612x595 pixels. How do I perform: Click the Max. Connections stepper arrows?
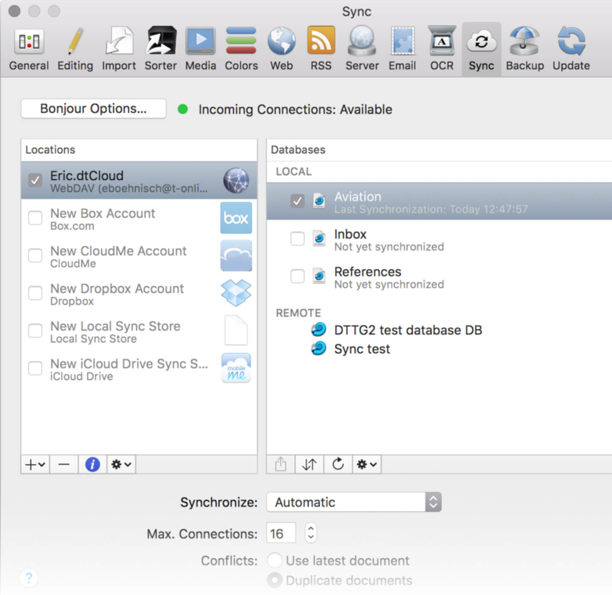pyautogui.click(x=311, y=533)
